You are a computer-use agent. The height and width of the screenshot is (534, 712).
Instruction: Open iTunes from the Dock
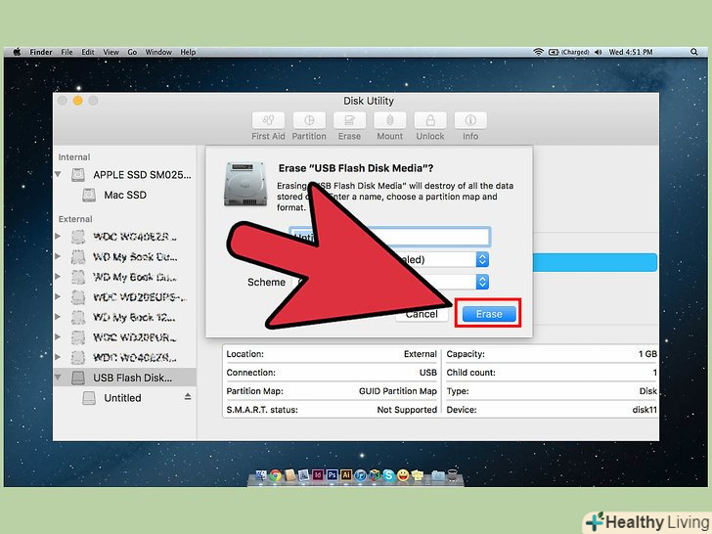pos(360,475)
